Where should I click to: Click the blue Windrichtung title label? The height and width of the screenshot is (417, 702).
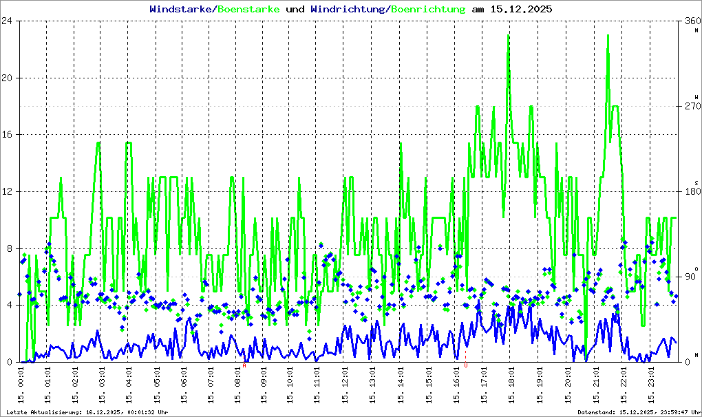[x=348, y=9]
